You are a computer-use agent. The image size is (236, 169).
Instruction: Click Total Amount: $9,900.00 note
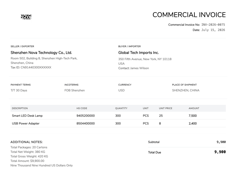(27, 161)
